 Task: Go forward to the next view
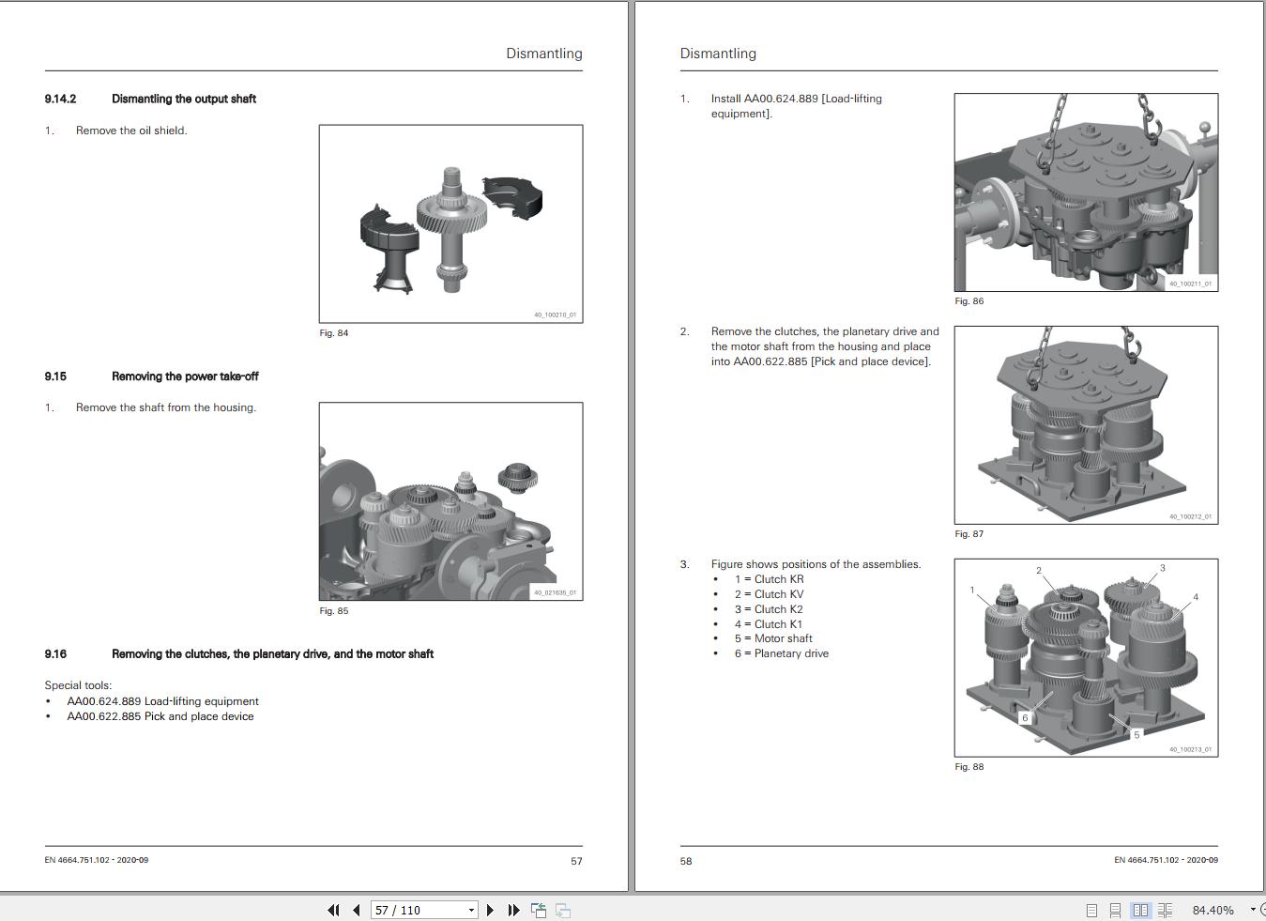(562, 910)
